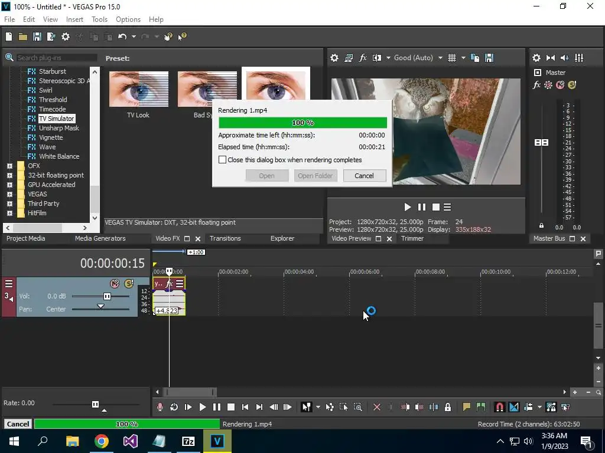Click Pause in Video Preview window
This screenshot has width=605, height=453.
point(422,207)
